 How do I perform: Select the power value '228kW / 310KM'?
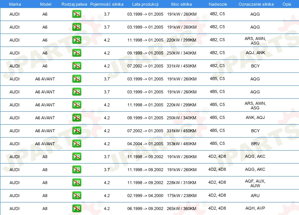(x=181, y=183)
